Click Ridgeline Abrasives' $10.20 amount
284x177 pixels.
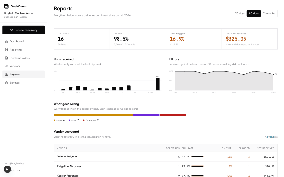coord(270,166)
